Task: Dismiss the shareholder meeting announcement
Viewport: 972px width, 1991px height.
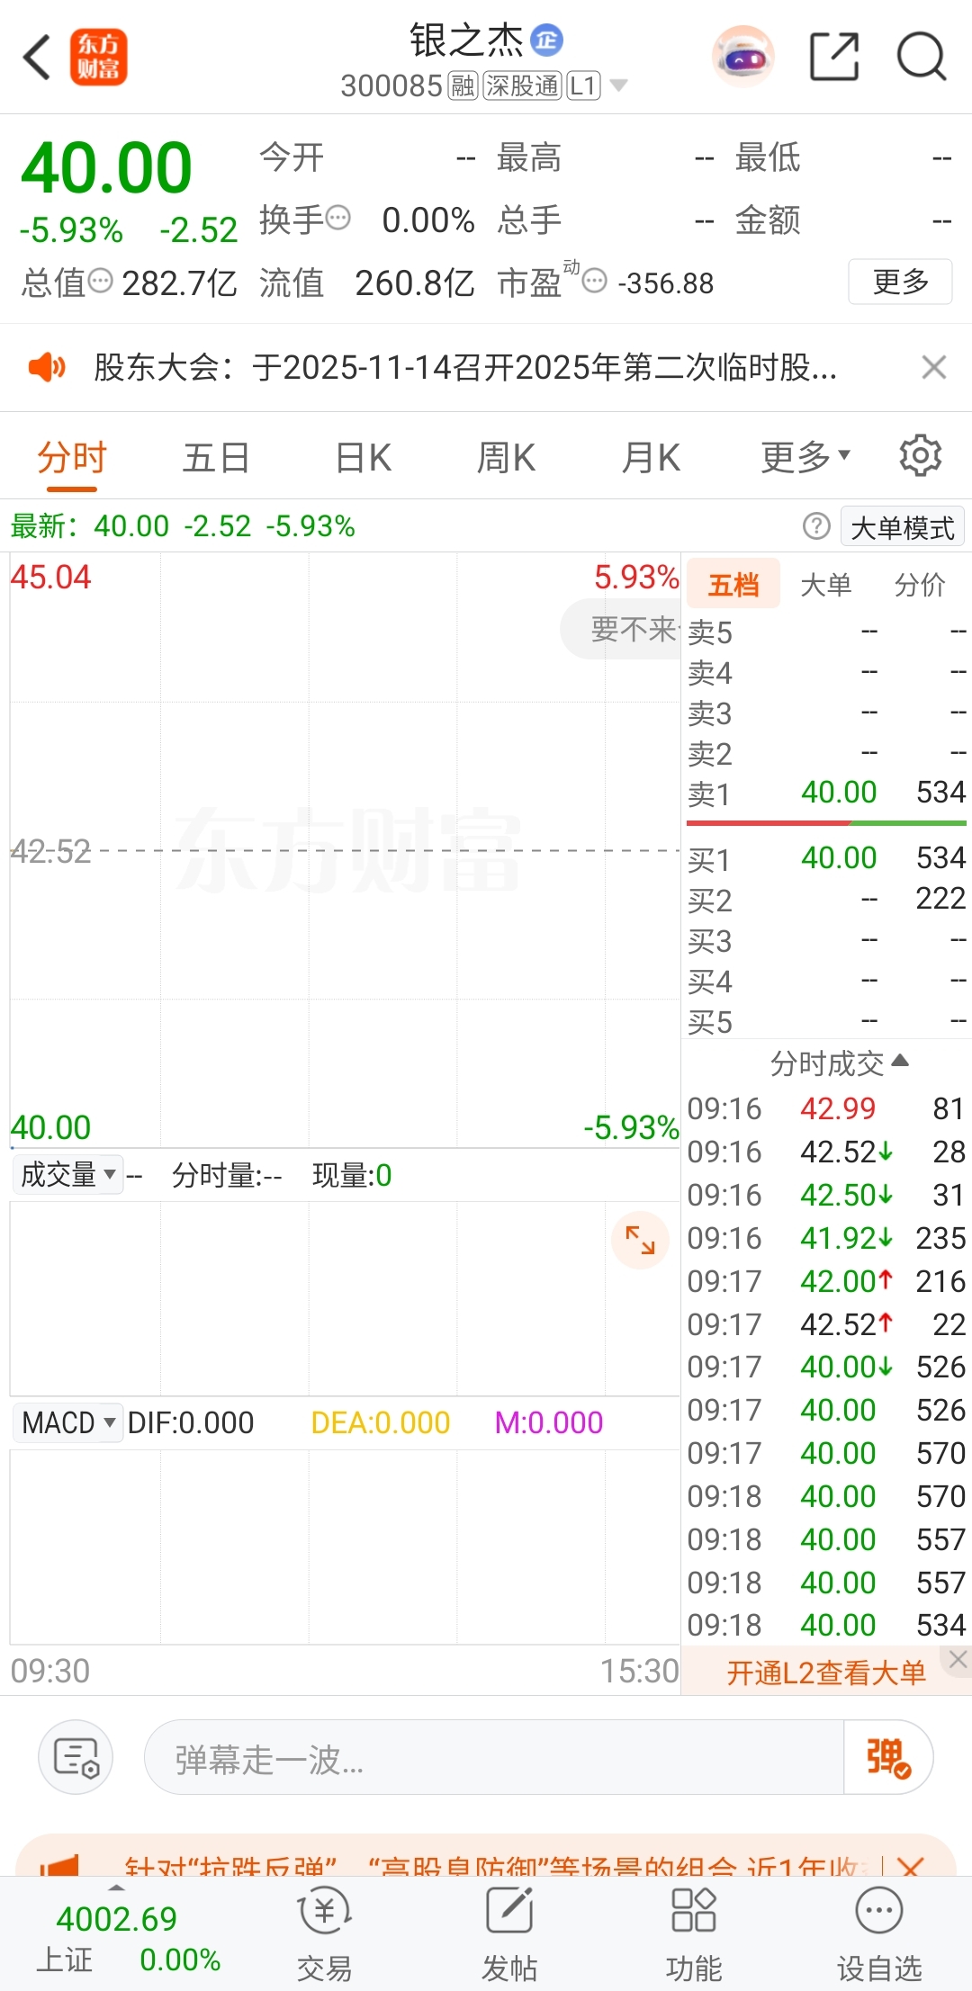Action: (934, 367)
